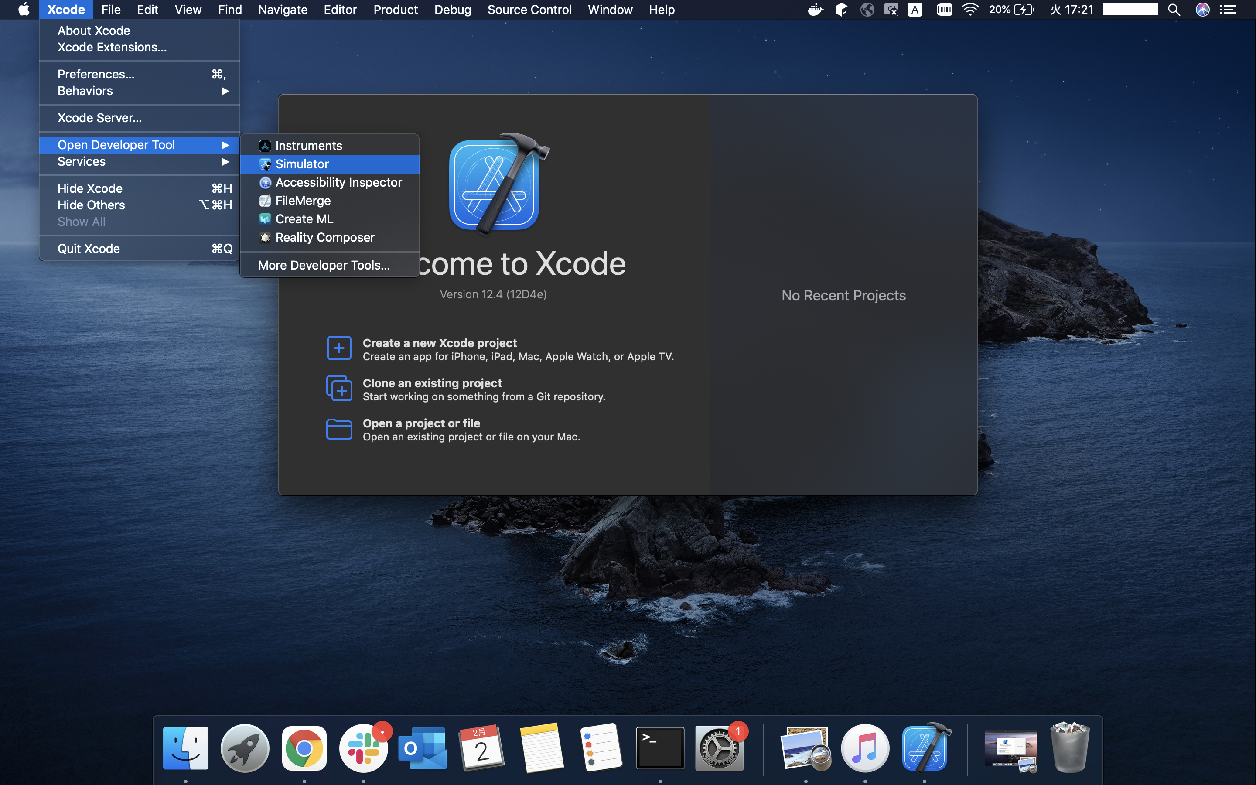Open the Navigate menu
This screenshot has width=1256, height=785.
(283, 9)
